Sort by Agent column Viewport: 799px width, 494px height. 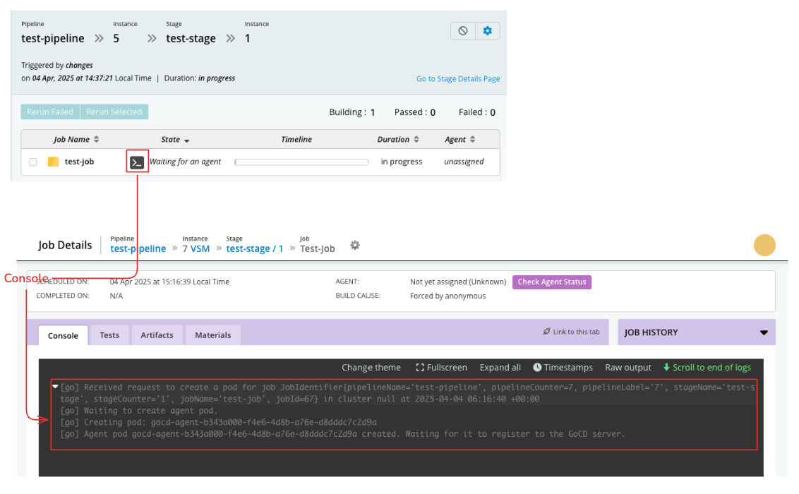coord(459,139)
